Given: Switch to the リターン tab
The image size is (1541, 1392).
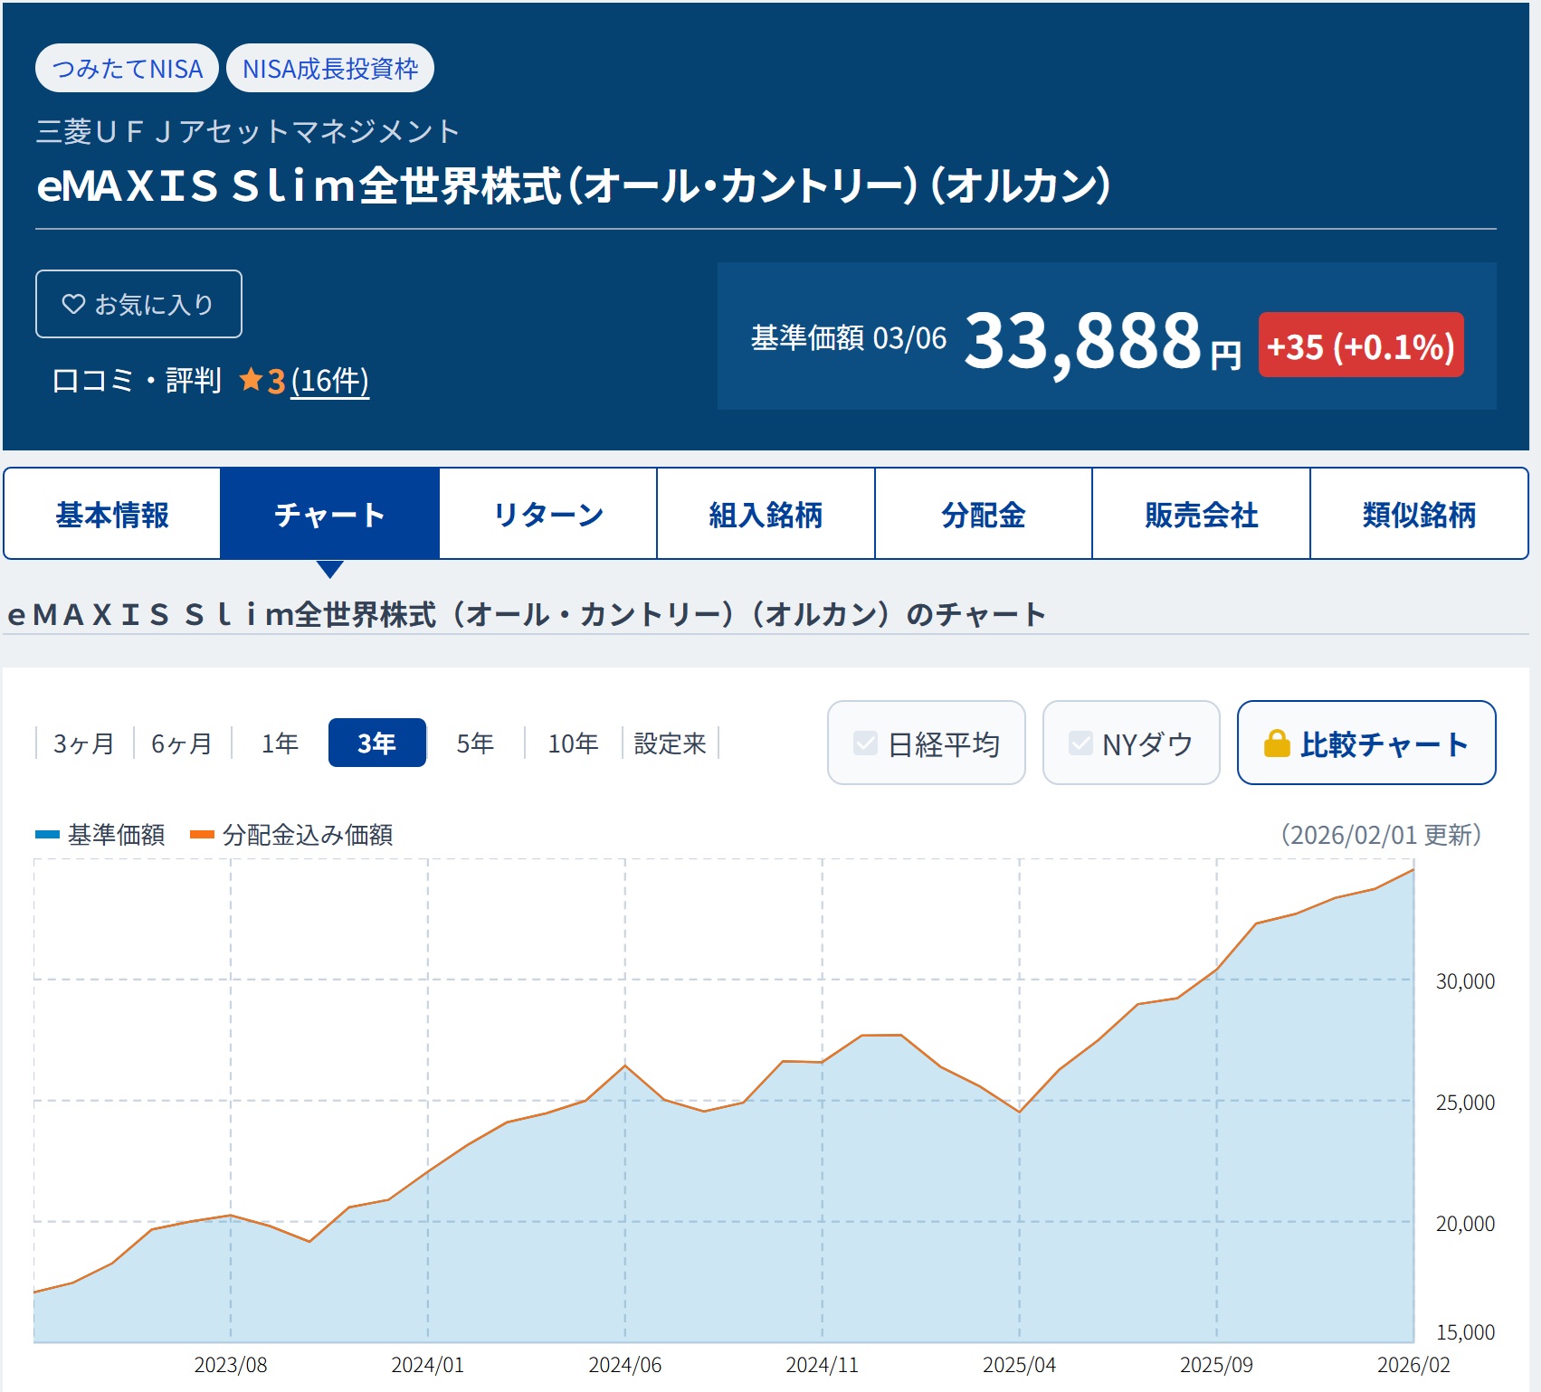Looking at the screenshot, I should (x=548, y=514).
